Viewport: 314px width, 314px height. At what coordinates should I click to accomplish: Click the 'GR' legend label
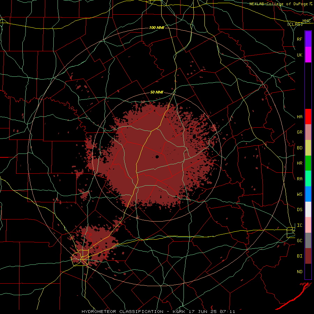point(300,132)
